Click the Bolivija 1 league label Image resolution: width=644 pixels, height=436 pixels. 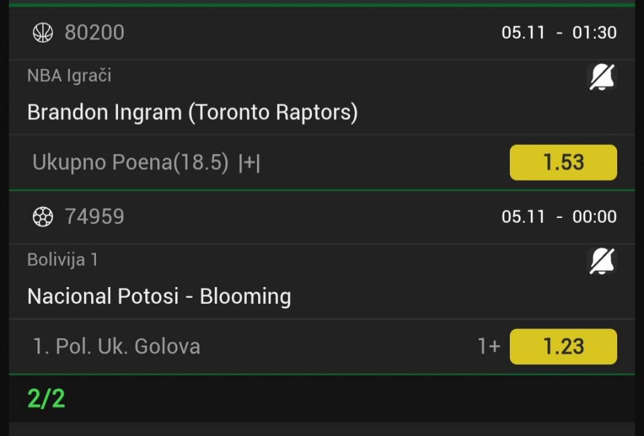point(62,260)
